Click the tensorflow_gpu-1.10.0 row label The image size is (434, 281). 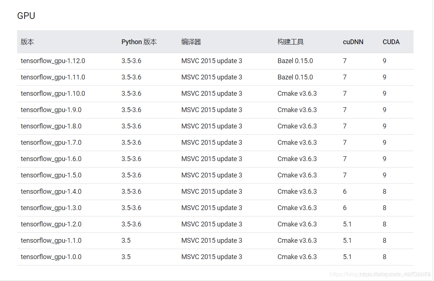pyautogui.click(x=53, y=94)
